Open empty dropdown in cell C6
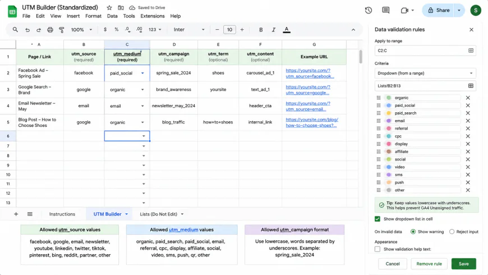 (144, 136)
